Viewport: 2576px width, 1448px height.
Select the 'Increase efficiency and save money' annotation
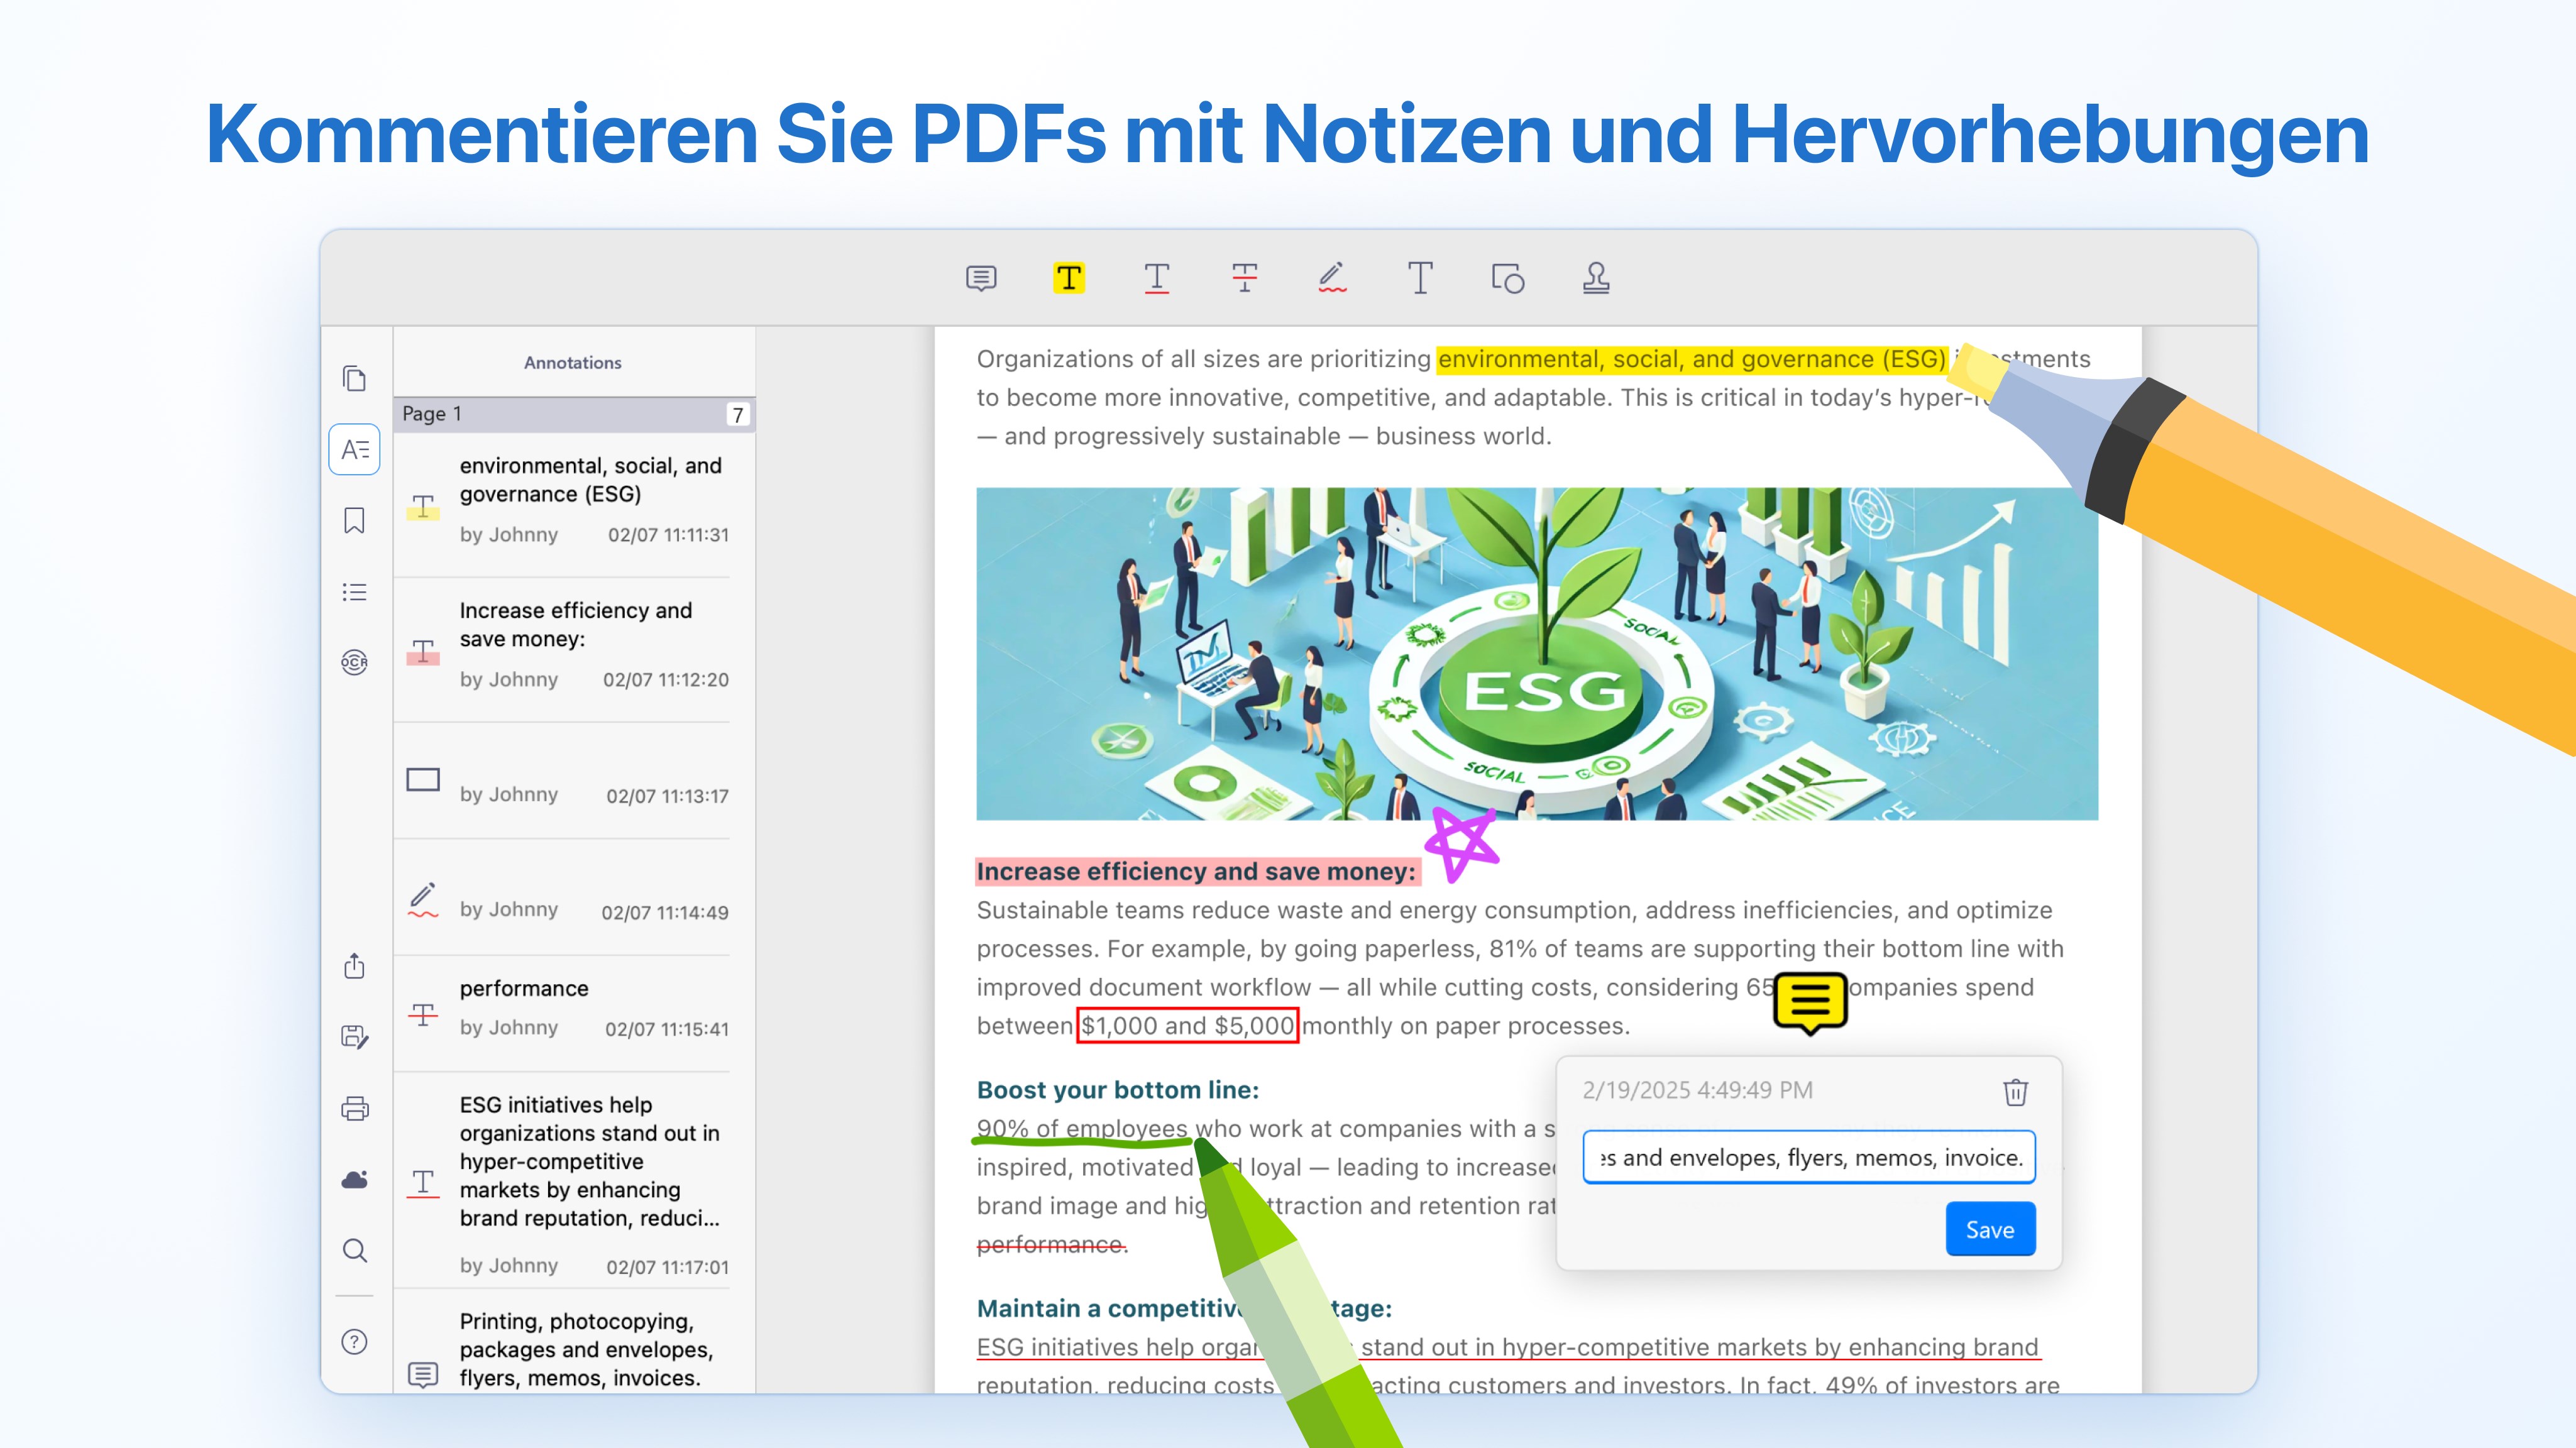pos(574,645)
